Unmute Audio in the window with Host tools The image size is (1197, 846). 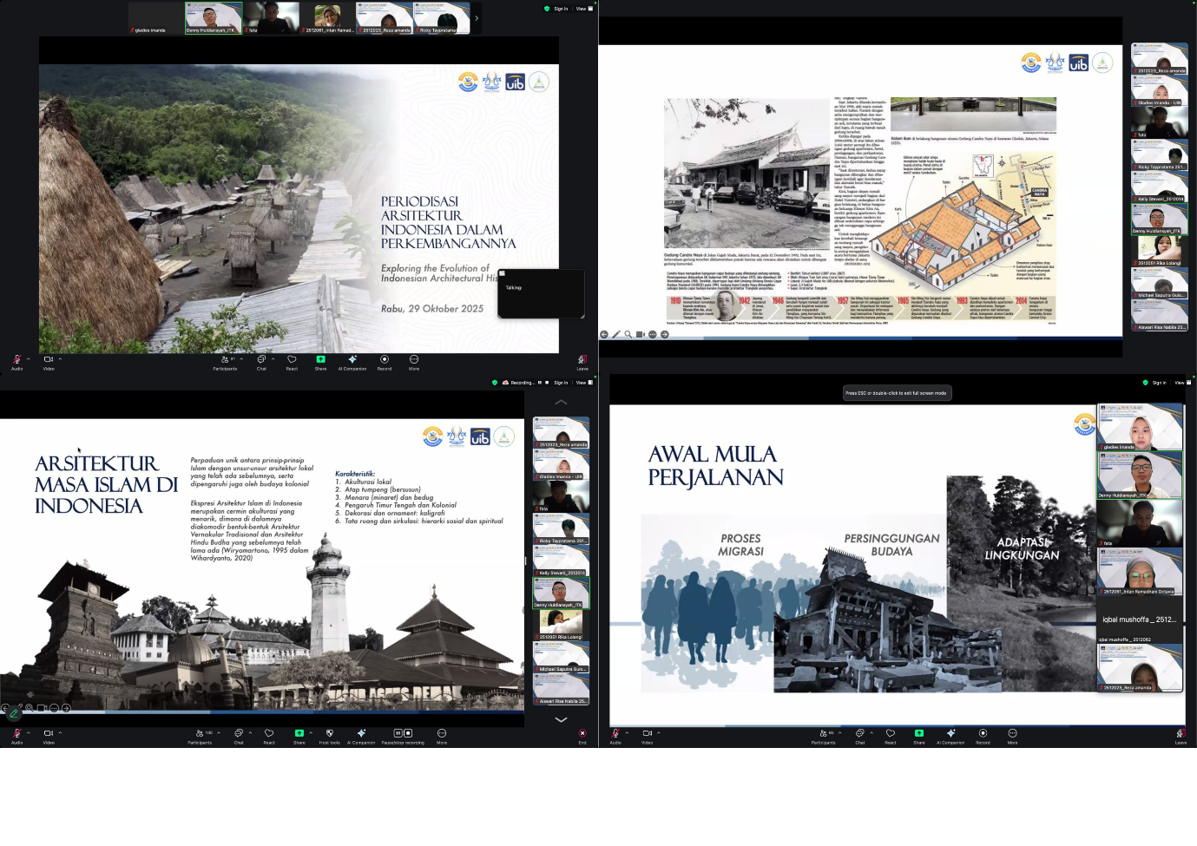click(x=16, y=733)
